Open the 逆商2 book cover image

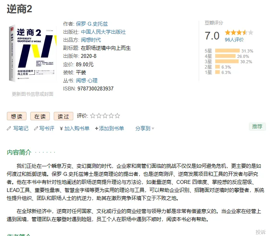pyautogui.click(x=33, y=54)
